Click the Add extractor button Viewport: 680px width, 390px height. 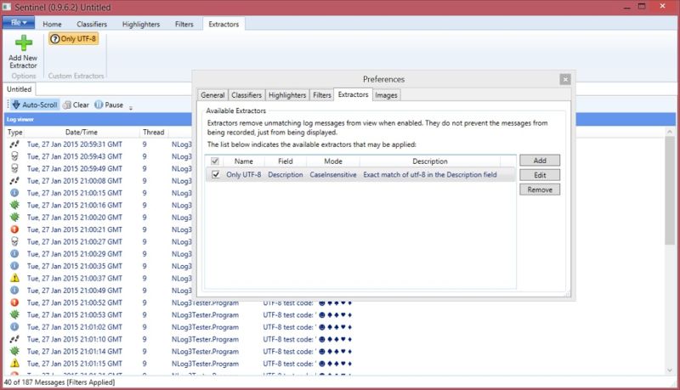540,161
